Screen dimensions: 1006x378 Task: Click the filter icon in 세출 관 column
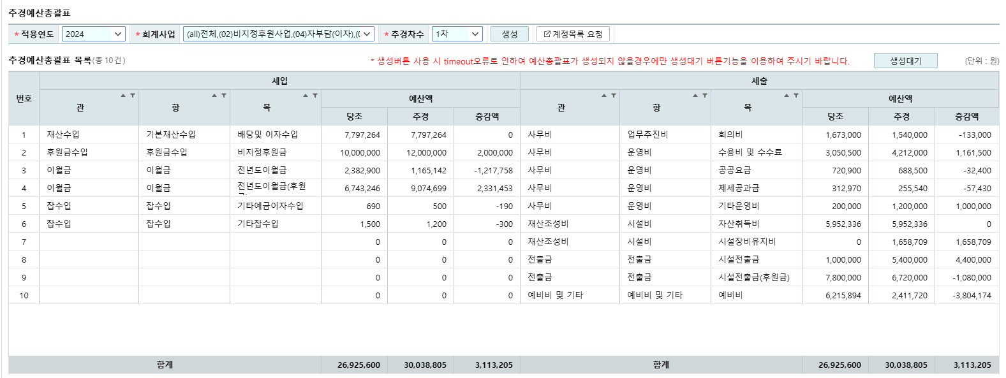(x=614, y=96)
